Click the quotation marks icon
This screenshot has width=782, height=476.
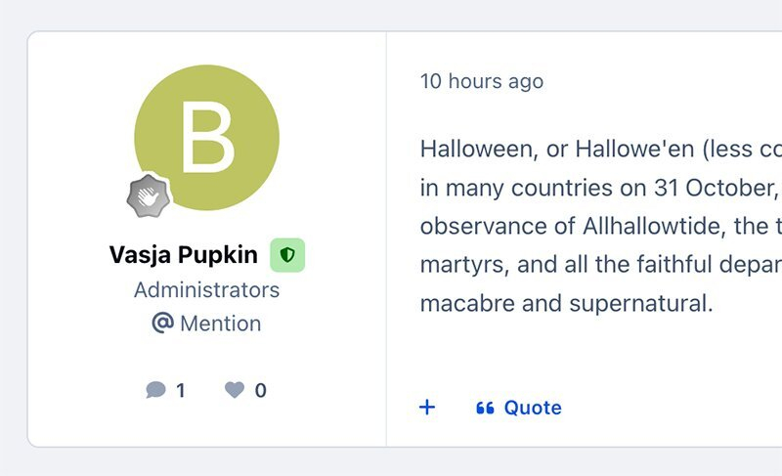point(485,408)
